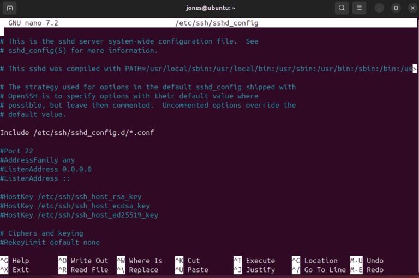Click the ssh_host_rsa_key HostKey line
Screen dimensions: 419x278
click(71, 197)
